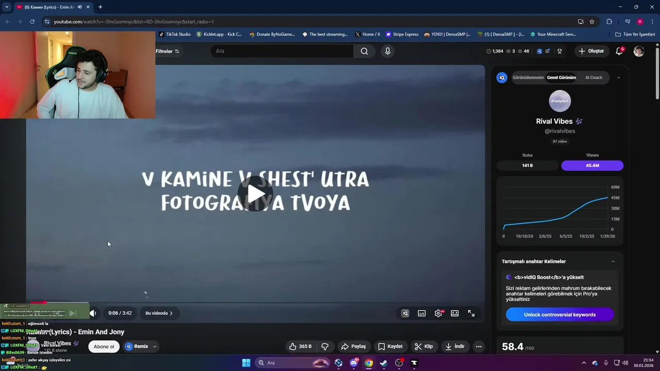Save the video with Kaydet

pos(390,346)
